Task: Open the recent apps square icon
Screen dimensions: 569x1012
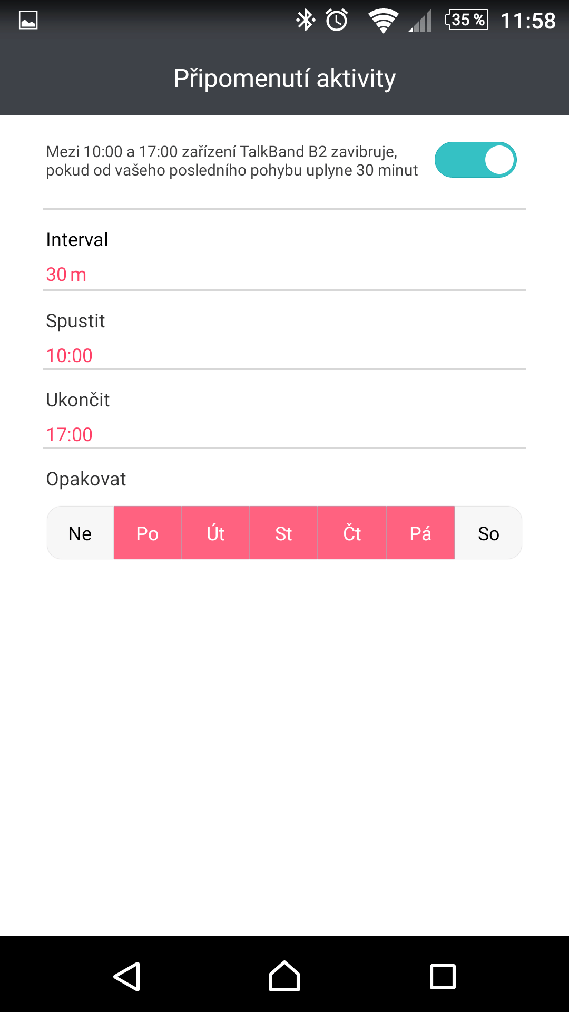Action: point(443,977)
